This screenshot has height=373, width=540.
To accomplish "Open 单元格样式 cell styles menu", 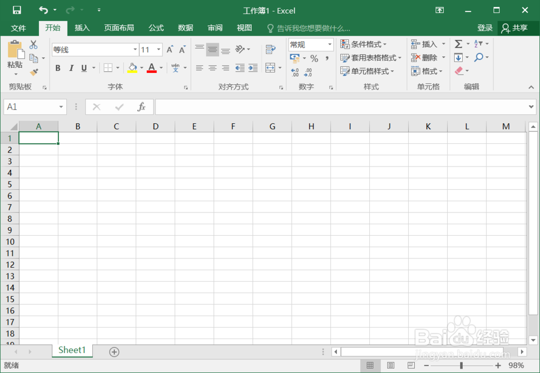I will pyautogui.click(x=367, y=71).
